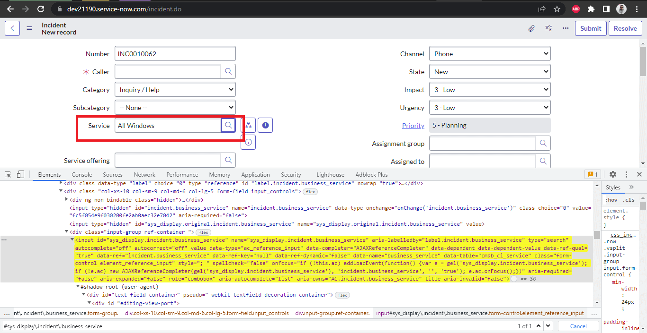Click into the Number input field

point(175,54)
